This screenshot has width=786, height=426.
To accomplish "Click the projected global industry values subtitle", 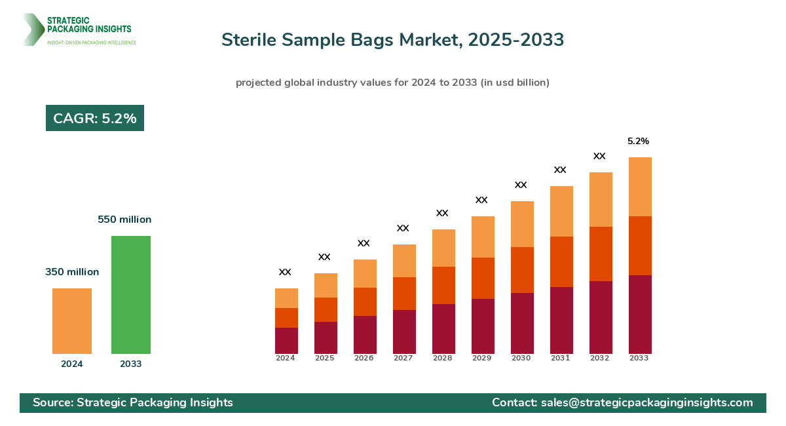I will click(x=392, y=83).
